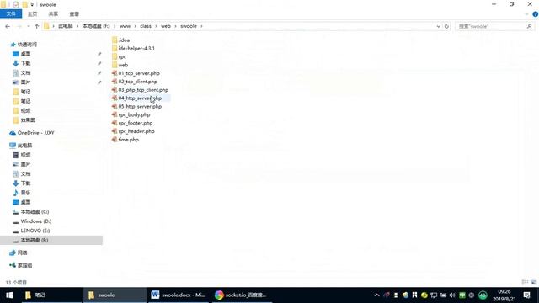Select file 01_tcp_server.php
Image resolution: width=539 pixels, height=303 pixels.
point(136,73)
